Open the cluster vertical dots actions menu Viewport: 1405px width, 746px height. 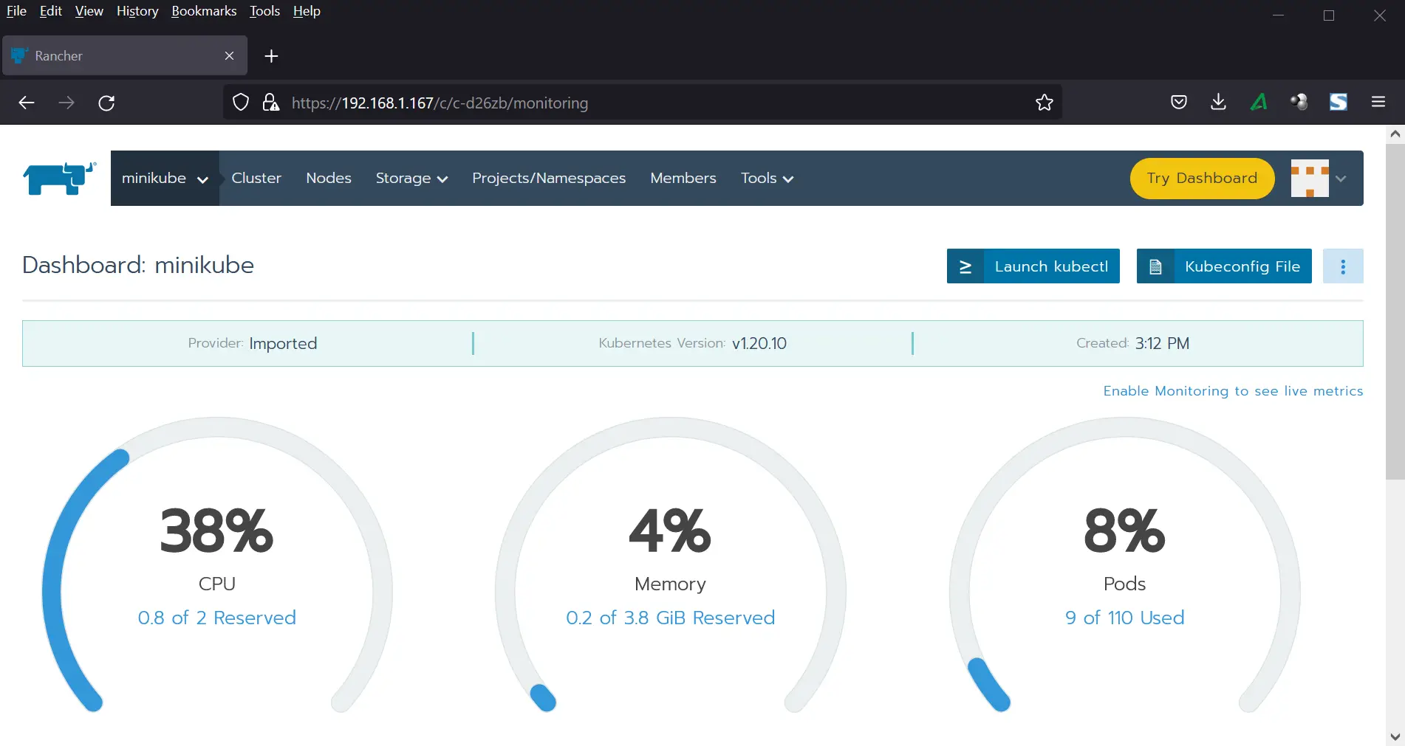pos(1343,266)
